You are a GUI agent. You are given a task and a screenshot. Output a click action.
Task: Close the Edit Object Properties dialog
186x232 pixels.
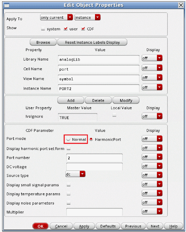(x=181, y=5)
